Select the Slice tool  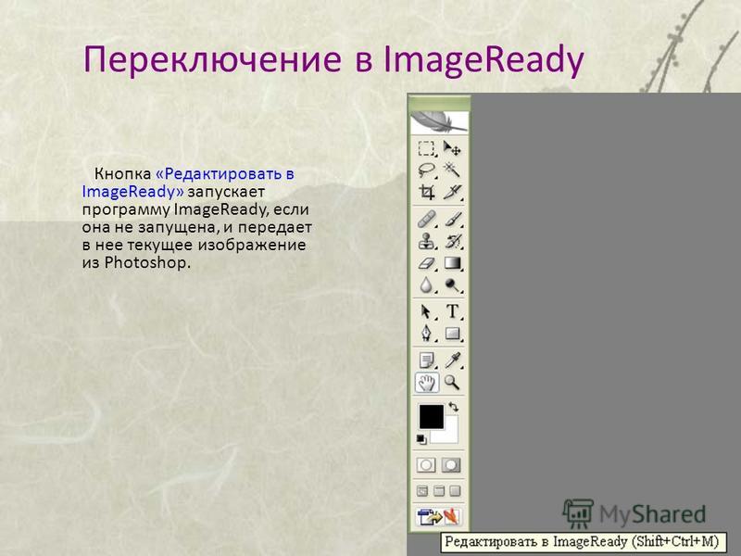coord(452,192)
